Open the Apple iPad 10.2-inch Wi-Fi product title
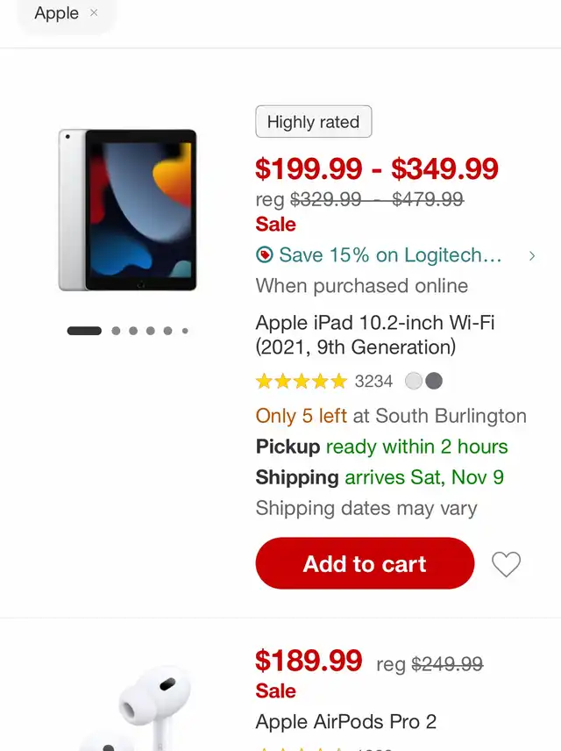 tap(375, 335)
